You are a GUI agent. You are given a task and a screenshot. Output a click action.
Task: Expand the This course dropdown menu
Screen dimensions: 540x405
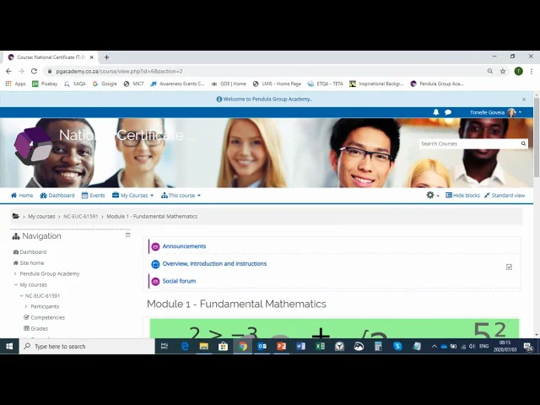click(181, 195)
